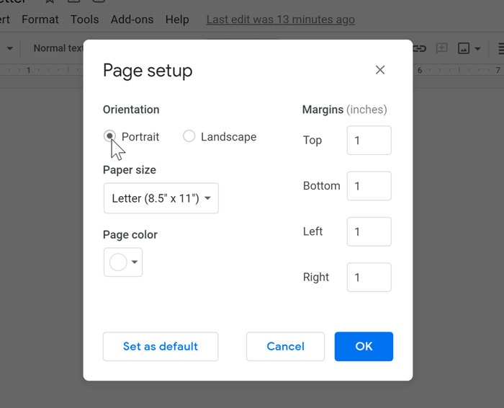Open the Tools menu
The height and width of the screenshot is (408, 504).
pyautogui.click(x=85, y=19)
